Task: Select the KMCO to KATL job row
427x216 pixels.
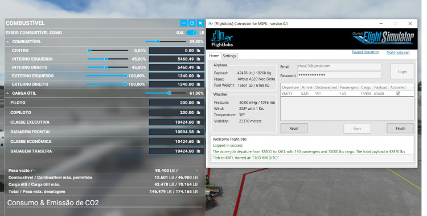Action: (347, 94)
